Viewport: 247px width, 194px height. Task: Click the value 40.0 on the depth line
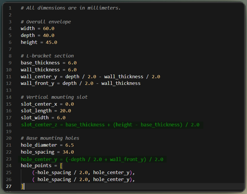coord(49,36)
